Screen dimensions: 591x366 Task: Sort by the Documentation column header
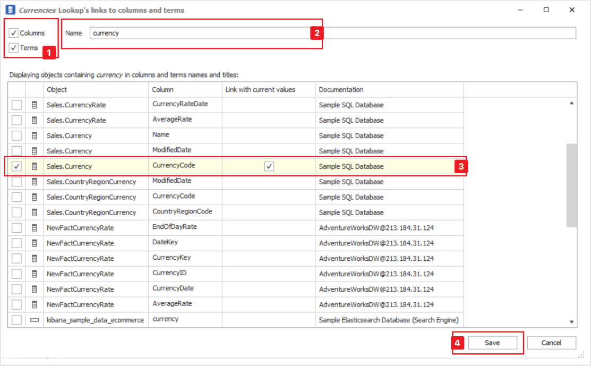pyautogui.click(x=389, y=90)
